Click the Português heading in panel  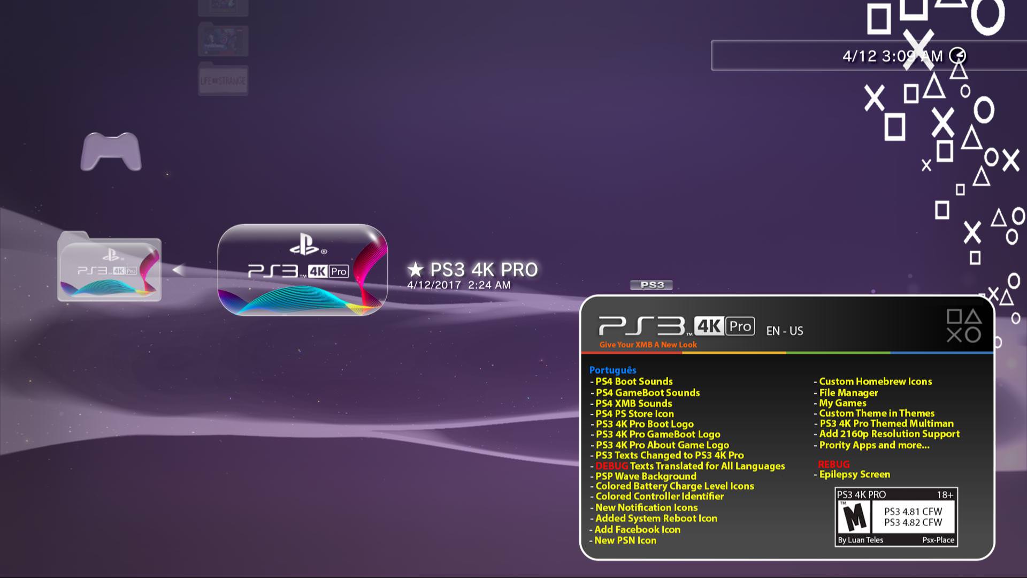(612, 370)
